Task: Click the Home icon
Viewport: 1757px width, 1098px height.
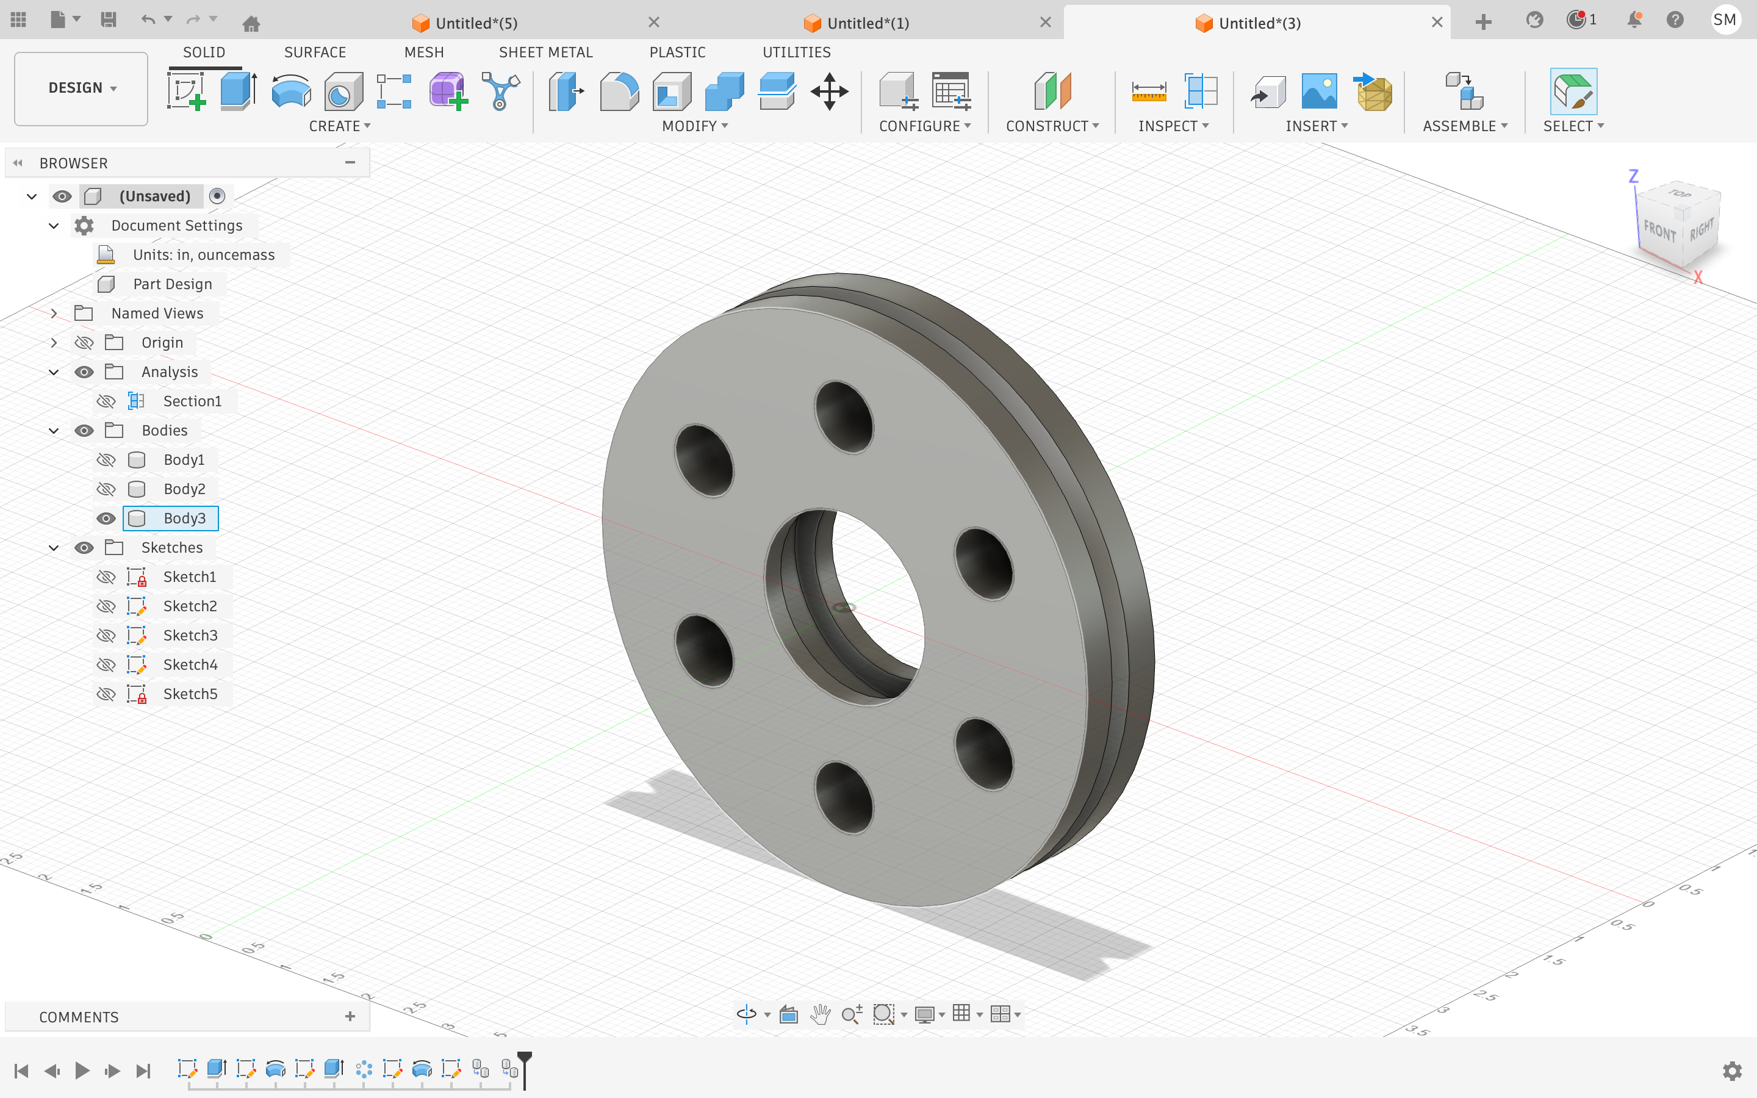Action: [x=251, y=23]
